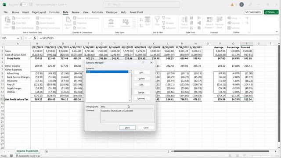This screenshot has width=281, height=158.
Task: Open the Ungroup dropdown arrow
Action: (x=242, y=23)
